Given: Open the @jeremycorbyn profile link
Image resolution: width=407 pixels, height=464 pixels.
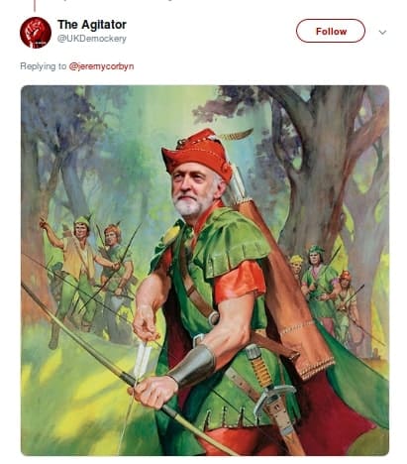Looking at the screenshot, I should tap(101, 66).
